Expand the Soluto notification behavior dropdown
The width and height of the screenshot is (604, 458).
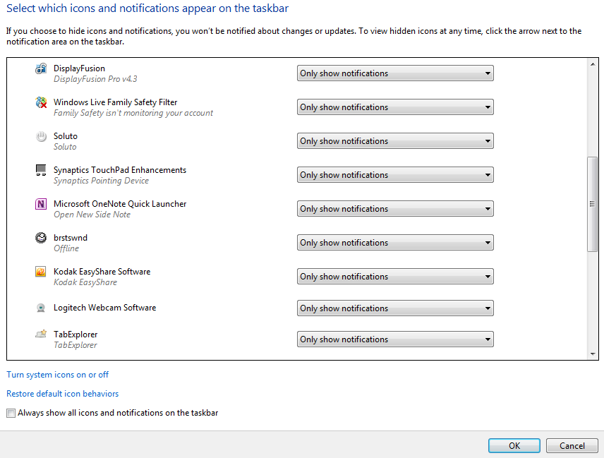395,141
